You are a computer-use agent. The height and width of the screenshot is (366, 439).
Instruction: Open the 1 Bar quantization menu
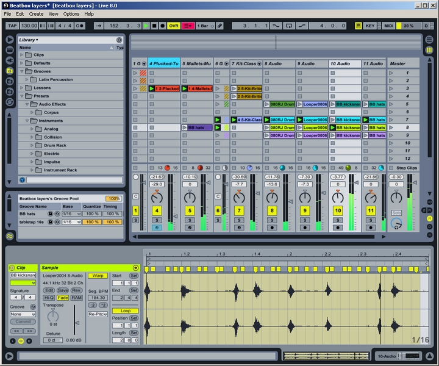tap(205, 26)
